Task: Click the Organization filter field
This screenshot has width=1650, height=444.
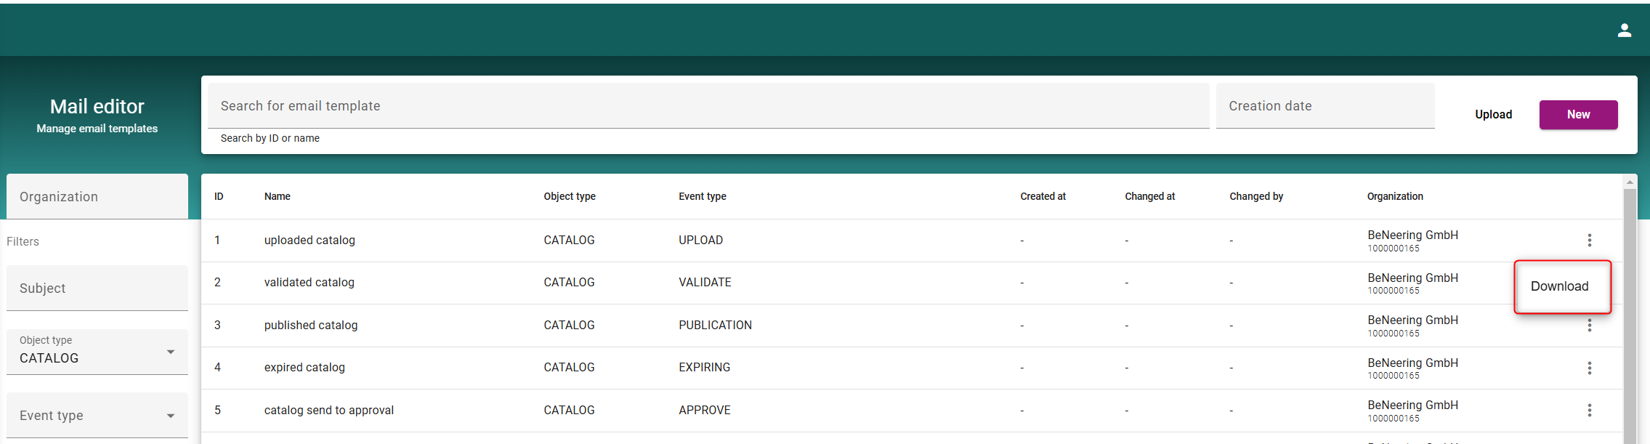Action: (97, 197)
